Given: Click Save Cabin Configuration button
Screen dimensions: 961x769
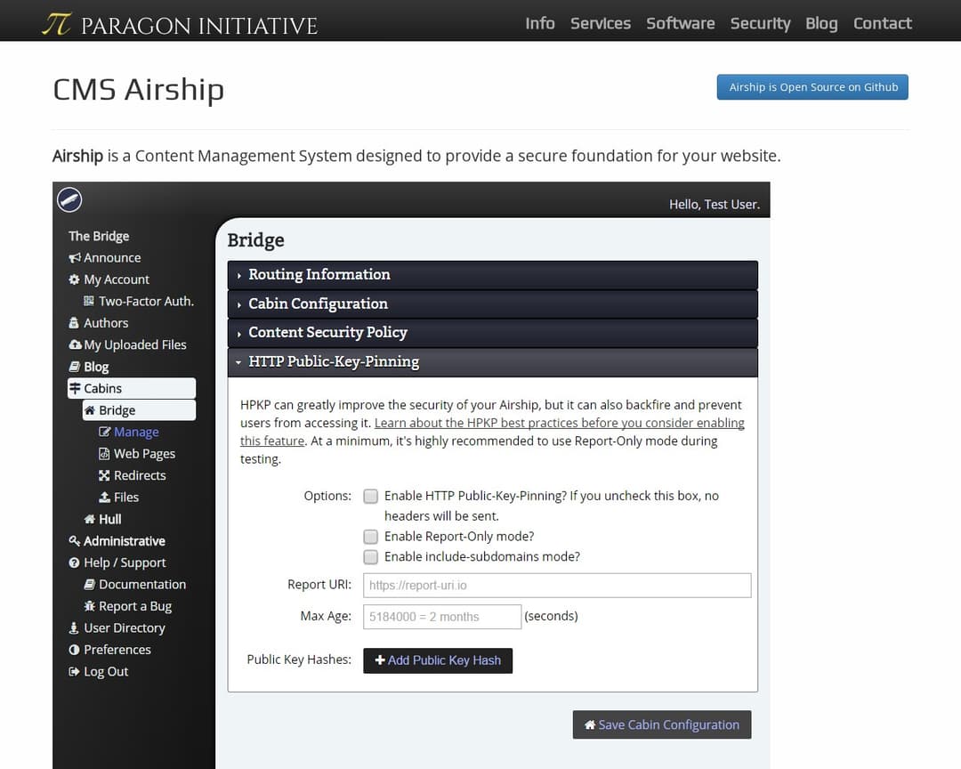Looking at the screenshot, I should 662,724.
